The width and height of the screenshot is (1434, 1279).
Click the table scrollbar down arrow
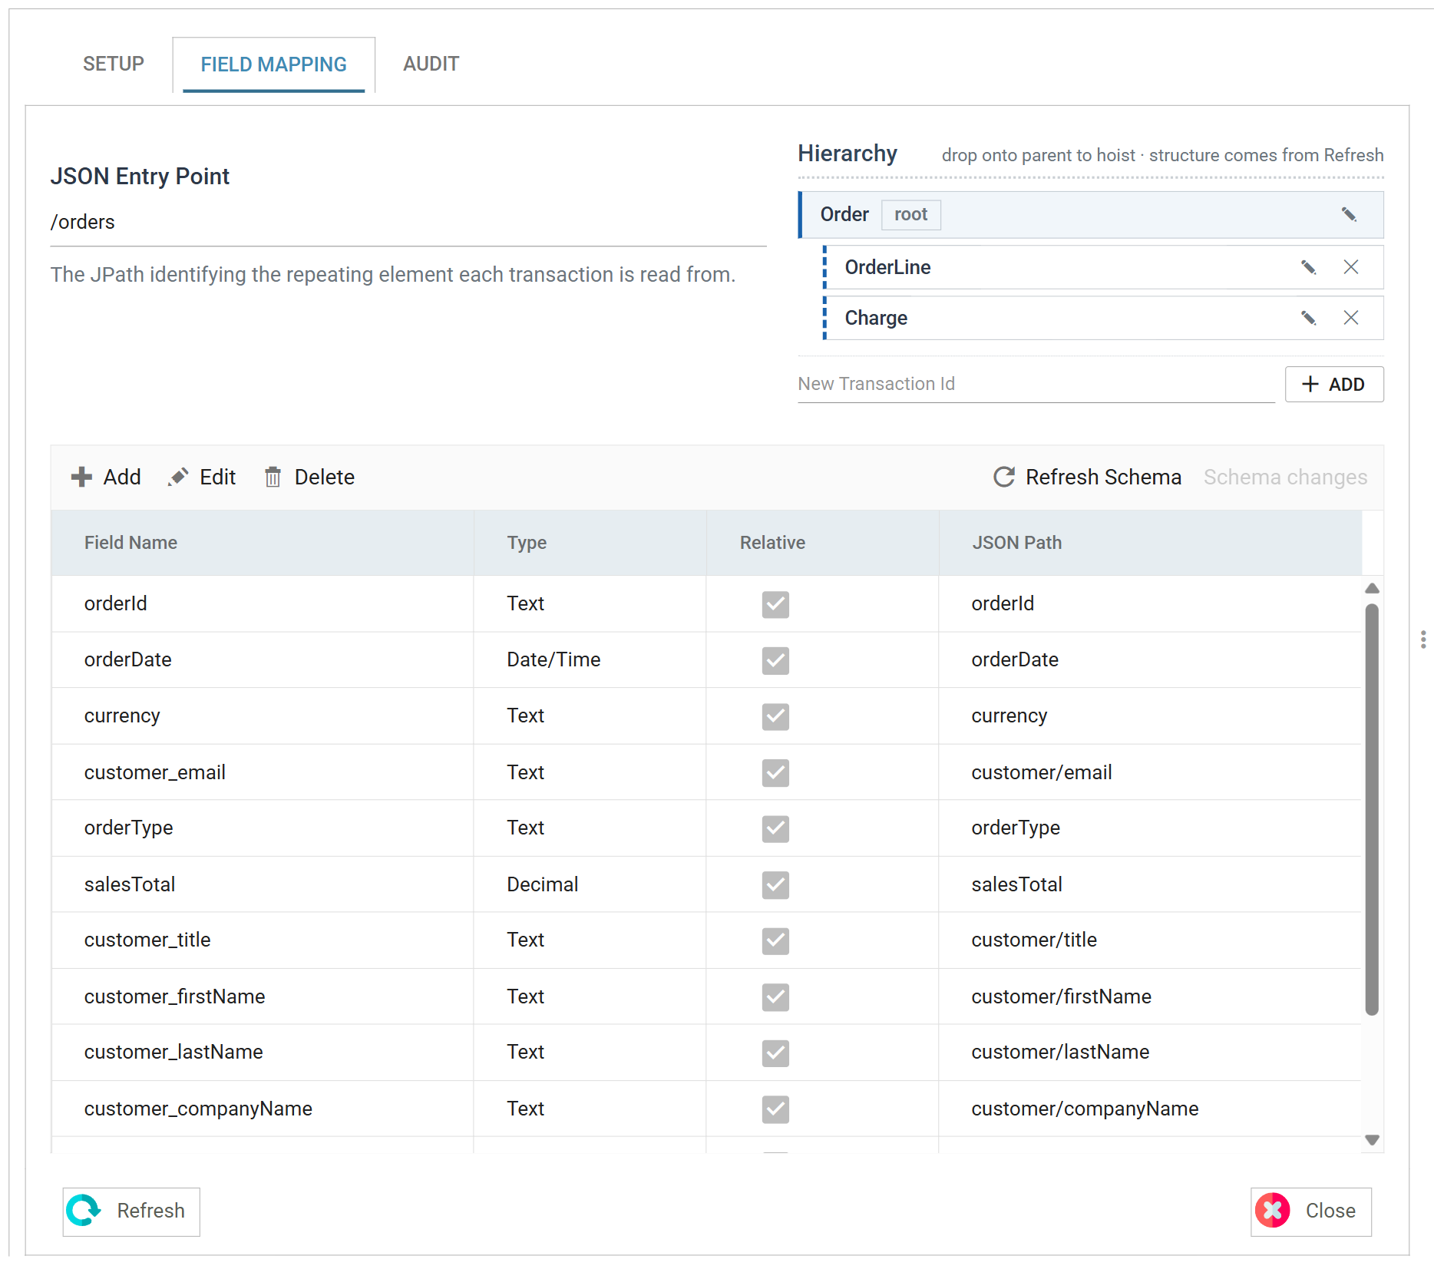(x=1373, y=1140)
